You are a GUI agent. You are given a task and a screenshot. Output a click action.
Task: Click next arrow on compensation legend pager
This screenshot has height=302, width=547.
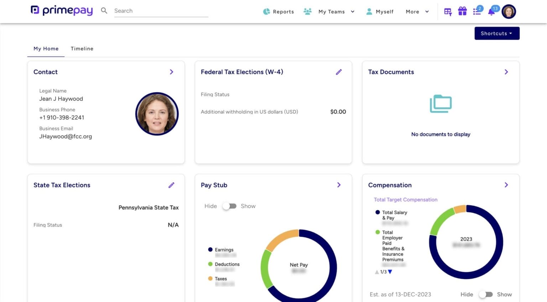coord(390,272)
